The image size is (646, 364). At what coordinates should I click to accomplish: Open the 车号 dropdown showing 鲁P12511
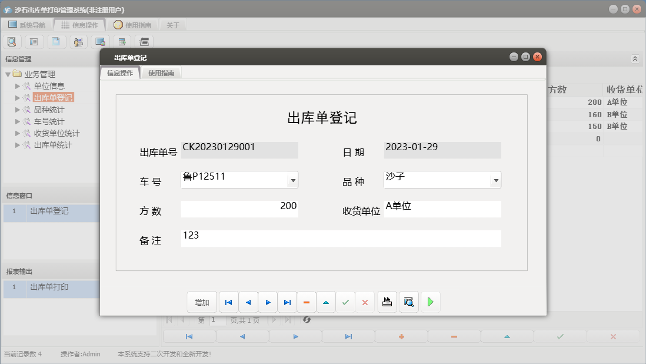click(292, 180)
